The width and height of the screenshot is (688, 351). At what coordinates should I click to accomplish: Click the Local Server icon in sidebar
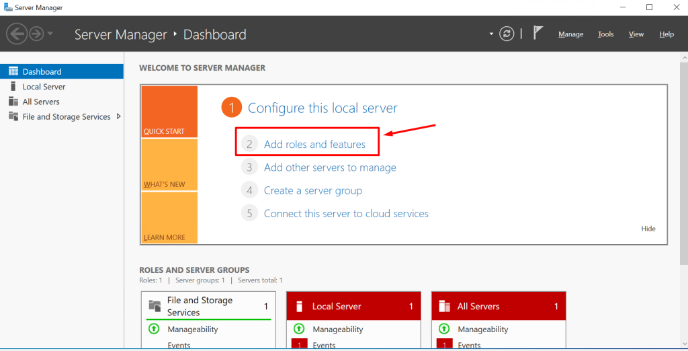pos(13,87)
